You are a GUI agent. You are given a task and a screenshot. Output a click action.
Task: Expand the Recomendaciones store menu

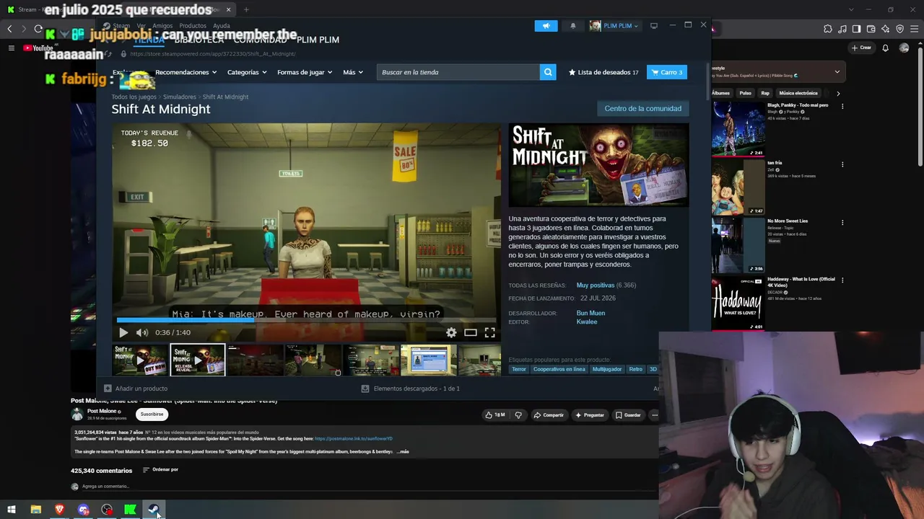tap(186, 72)
